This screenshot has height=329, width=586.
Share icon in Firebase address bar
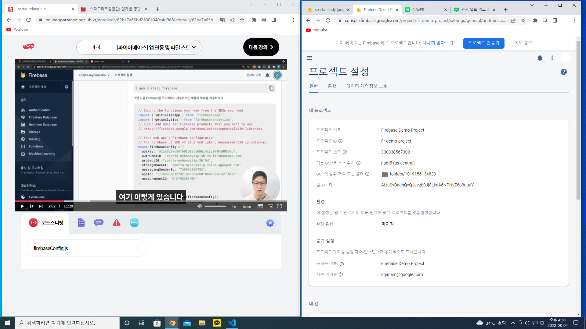pyautogui.click(x=513, y=20)
